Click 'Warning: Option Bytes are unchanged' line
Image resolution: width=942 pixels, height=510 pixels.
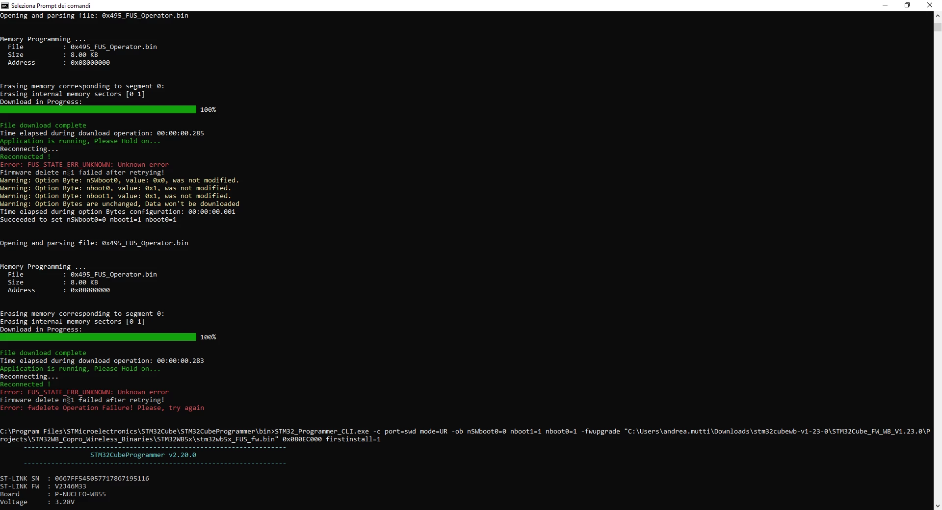120,204
